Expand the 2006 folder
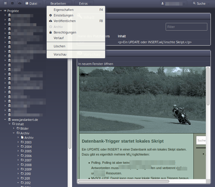 pyautogui.click(x=18, y=156)
